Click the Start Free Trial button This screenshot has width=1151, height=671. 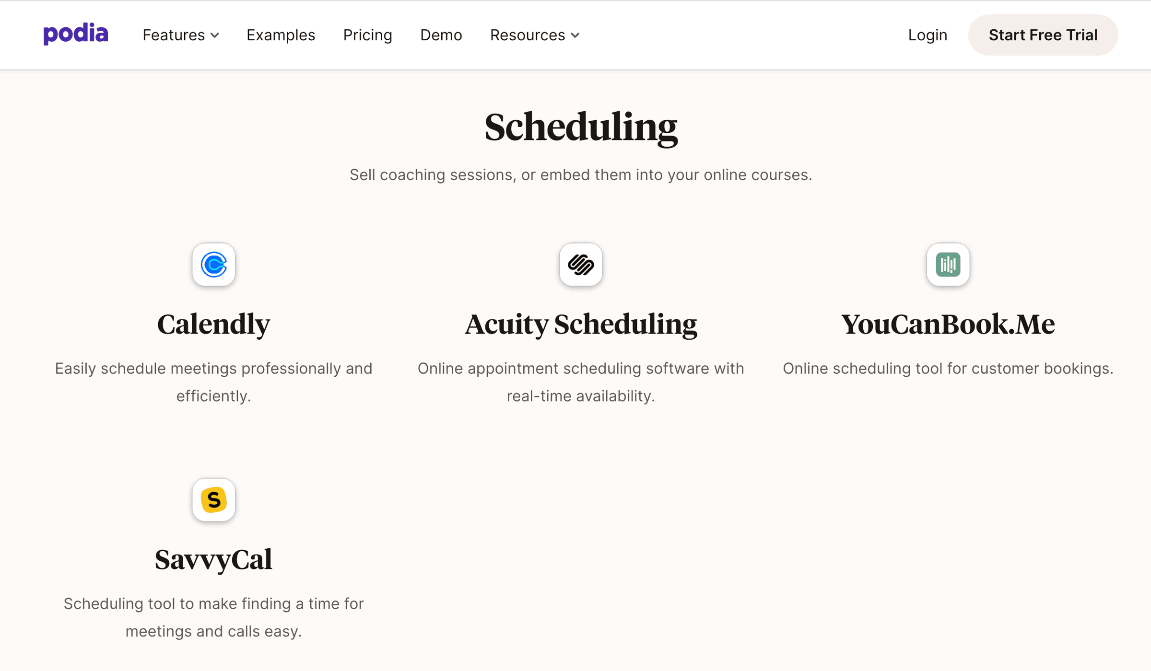(1043, 35)
